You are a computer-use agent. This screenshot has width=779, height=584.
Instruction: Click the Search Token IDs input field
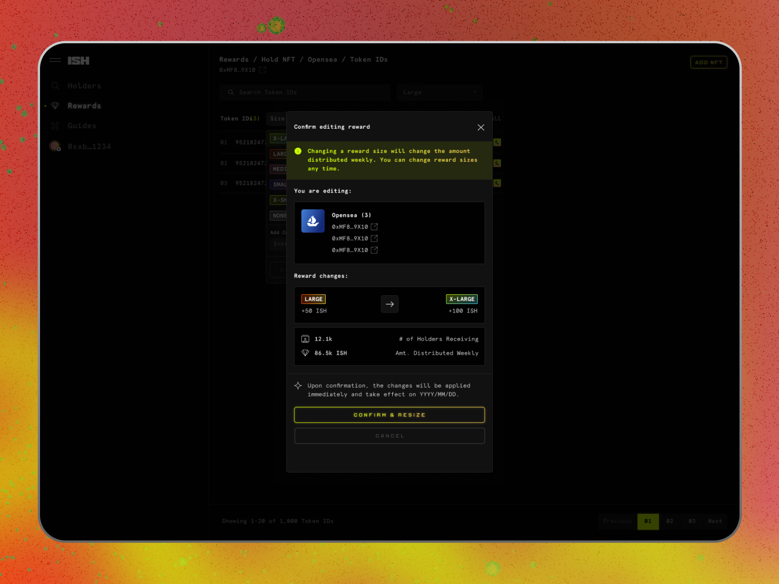coord(305,92)
